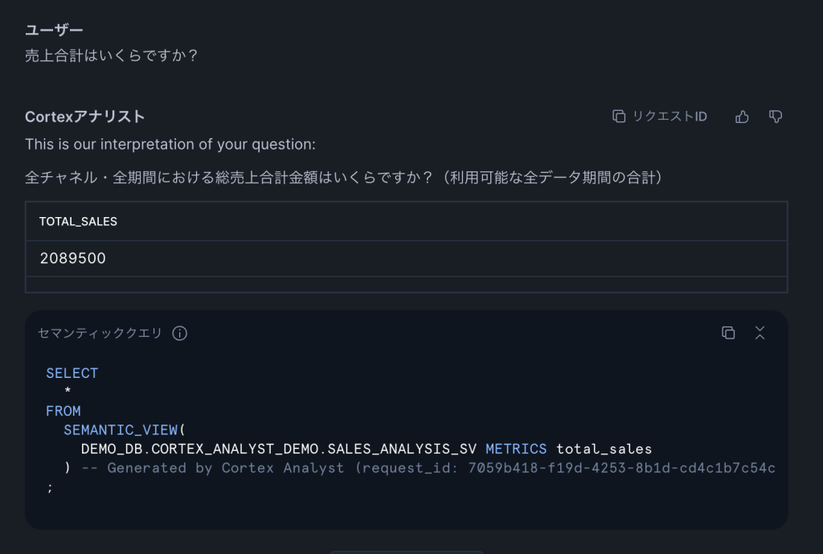Select the 2089500 result cell
The width and height of the screenshot is (823, 554).
(73, 259)
